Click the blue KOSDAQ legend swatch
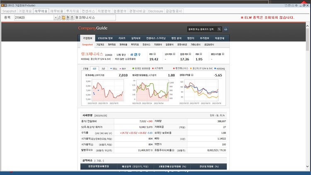This screenshot has height=175, width=311. pos(215,69)
